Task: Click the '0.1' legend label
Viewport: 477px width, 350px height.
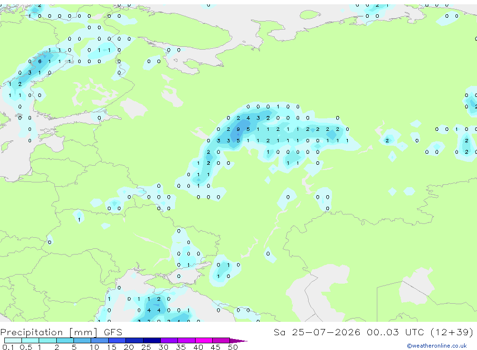Action: coord(8,347)
